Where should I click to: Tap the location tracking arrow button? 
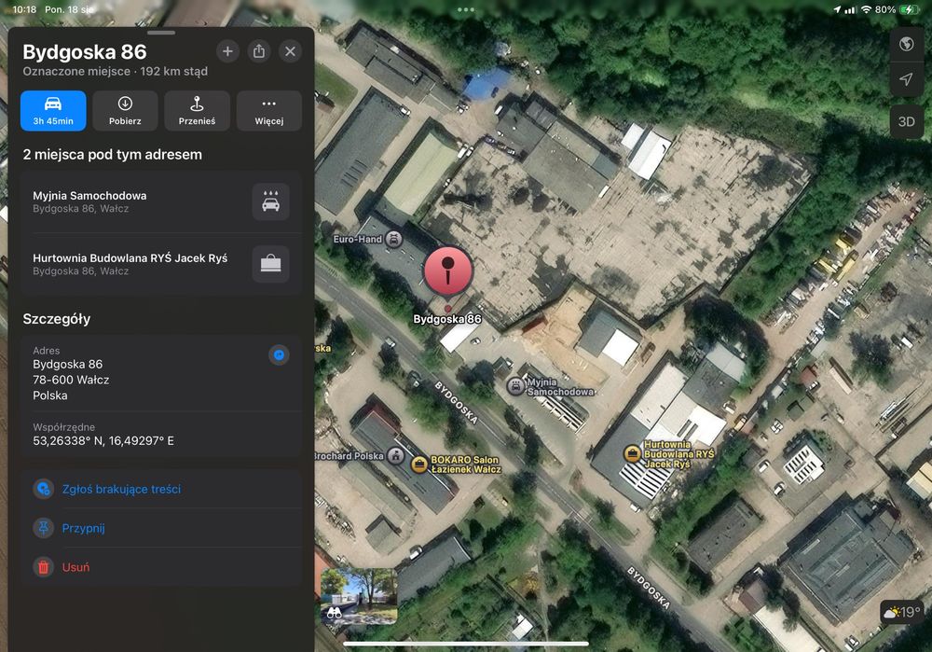pyautogui.click(x=906, y=79)
